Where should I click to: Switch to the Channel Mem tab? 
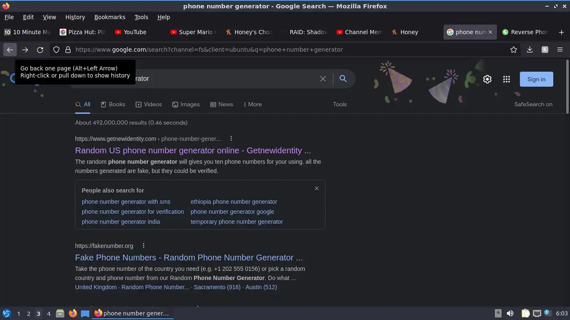359,32
